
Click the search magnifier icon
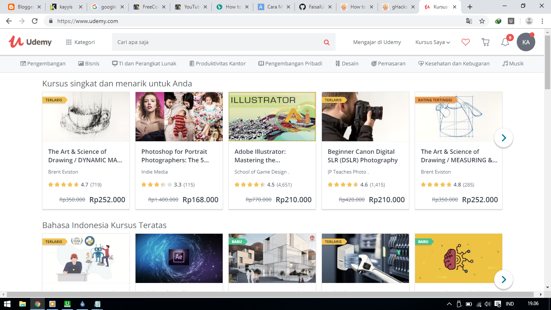(326, 42)
